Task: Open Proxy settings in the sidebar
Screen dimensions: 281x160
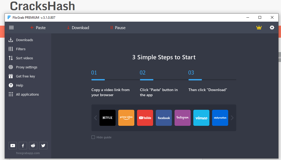Action: point(23,67)
